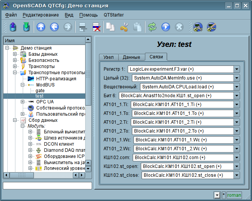Switch to the Данные tab
Screen dimensions: 252x201
(131, 57)
